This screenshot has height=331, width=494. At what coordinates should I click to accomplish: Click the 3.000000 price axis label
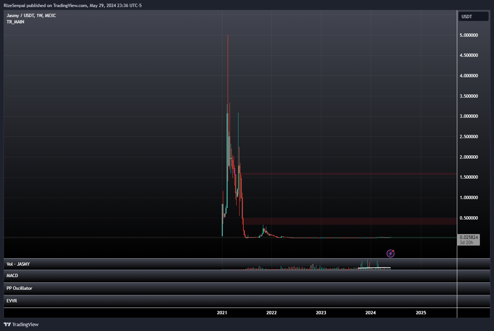click(469, 116)
